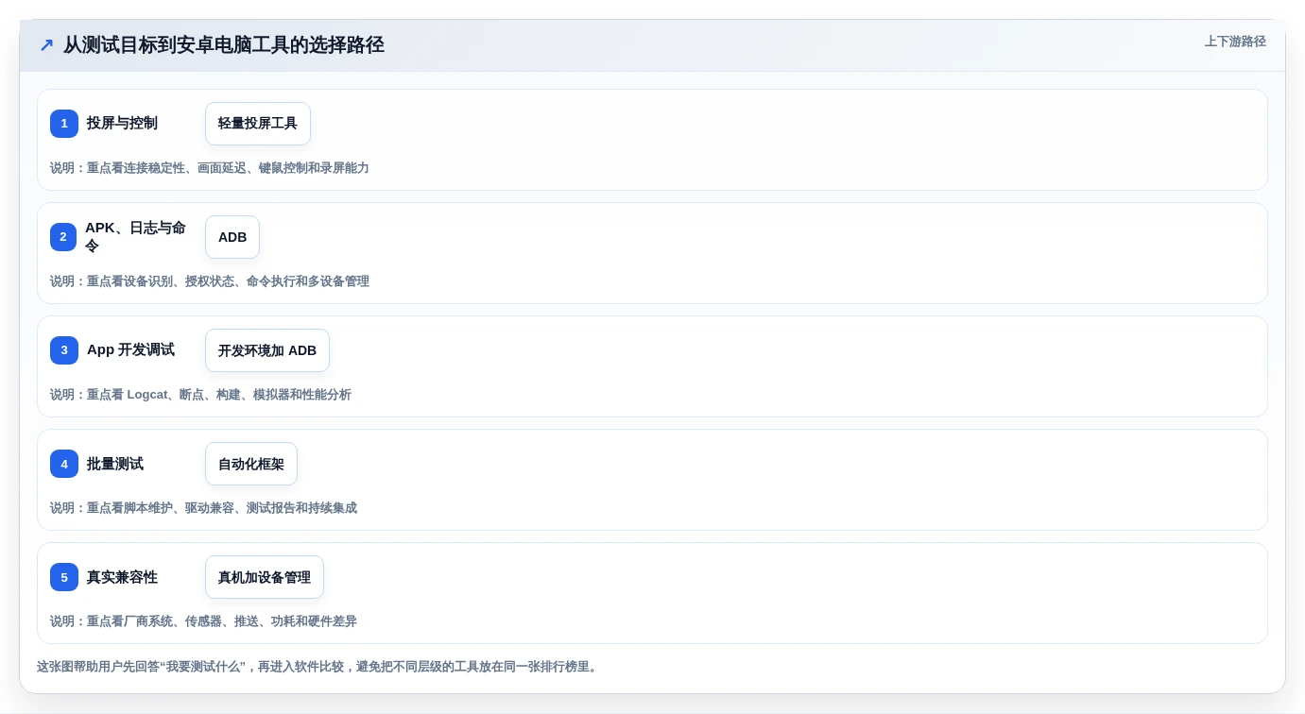Screen dimensions: 1305x714
Task: Click the 真实兼容性 heading
Action: click(x=122, y=577)
